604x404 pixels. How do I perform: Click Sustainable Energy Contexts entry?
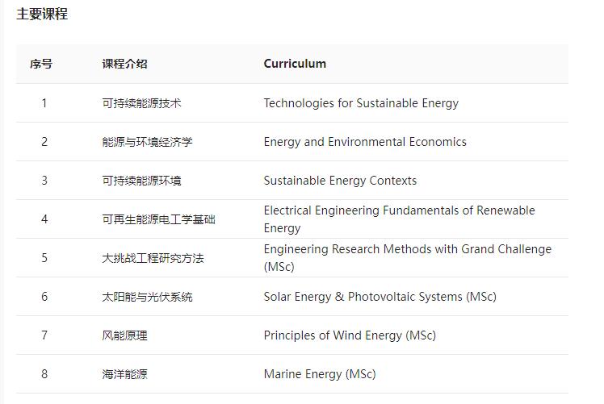(340, 181)
